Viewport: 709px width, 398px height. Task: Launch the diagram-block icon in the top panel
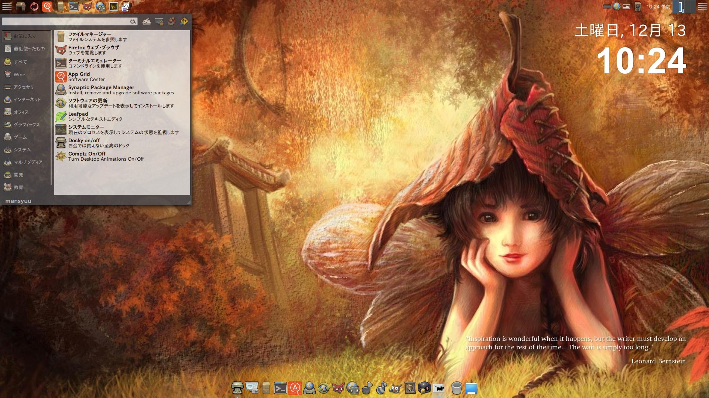(x=127, y=6)
